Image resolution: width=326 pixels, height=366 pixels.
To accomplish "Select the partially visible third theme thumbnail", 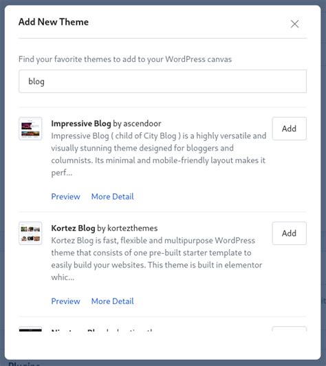I will (30, 329).
